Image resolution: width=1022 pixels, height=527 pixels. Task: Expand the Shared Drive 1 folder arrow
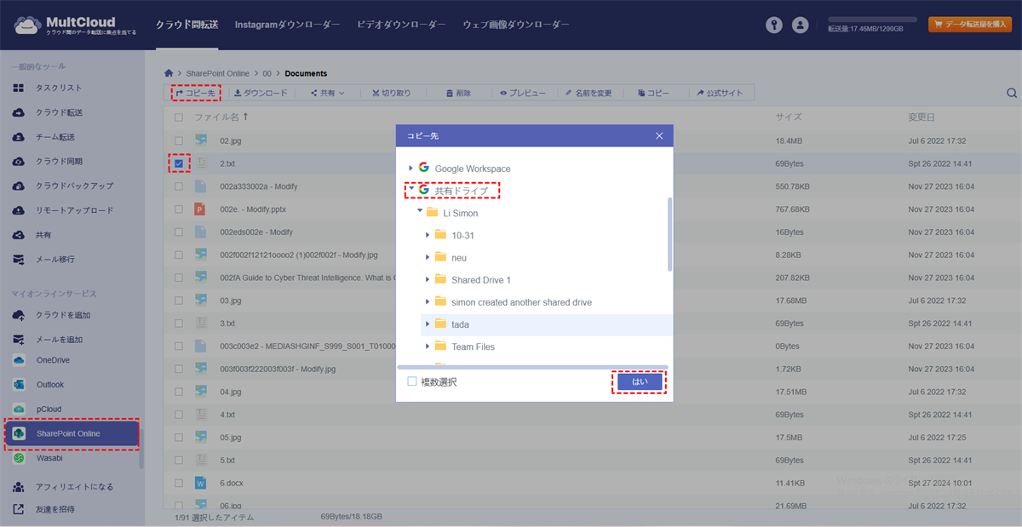click(428, 279)
